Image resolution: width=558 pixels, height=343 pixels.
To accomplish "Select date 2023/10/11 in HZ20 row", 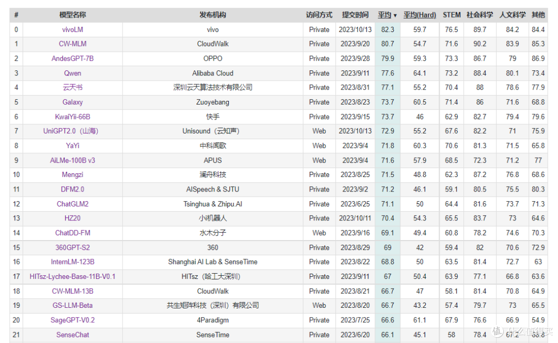I will (355, 218).
